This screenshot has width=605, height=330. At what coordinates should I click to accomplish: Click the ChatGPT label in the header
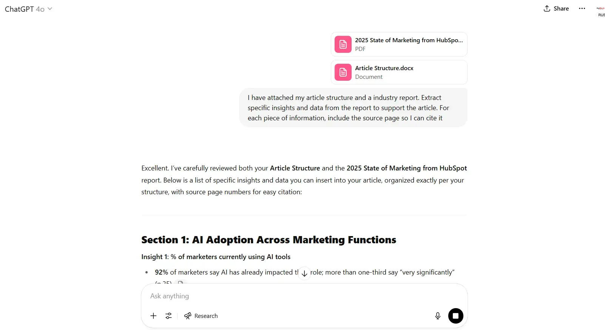(x=20, y=9)
